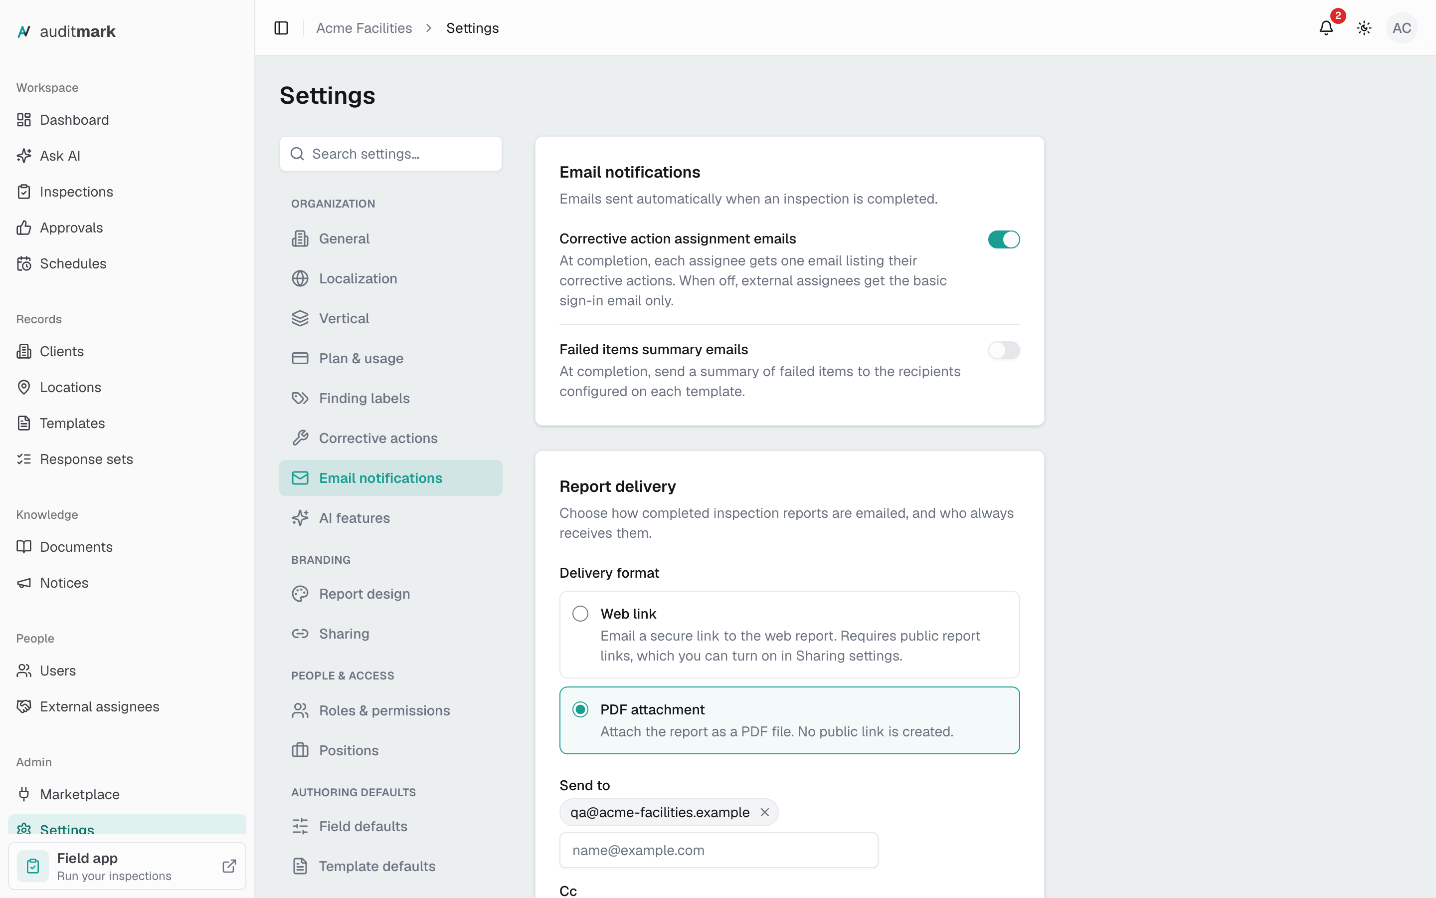Switch theme with the sun icon
Viewport: 1436px width, 898px height.
[x=1364, y=28]
